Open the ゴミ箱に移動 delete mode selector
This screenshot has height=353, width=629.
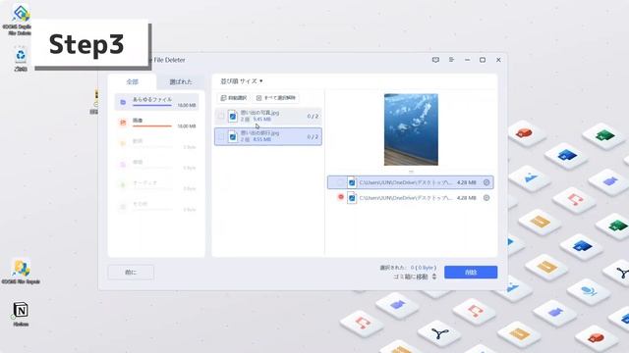[415, 277]
